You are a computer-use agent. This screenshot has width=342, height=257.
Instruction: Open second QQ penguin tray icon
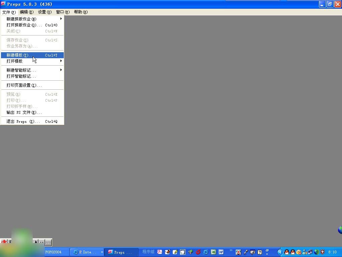pos(293,252)
